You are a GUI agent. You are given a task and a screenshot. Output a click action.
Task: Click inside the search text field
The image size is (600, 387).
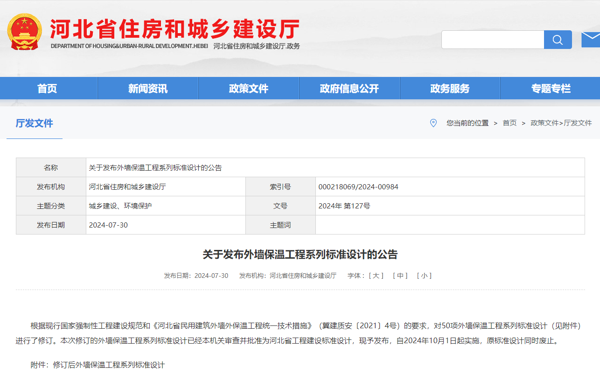[493, 40]
